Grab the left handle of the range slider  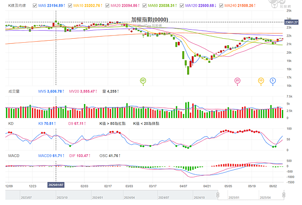[218, 195]
